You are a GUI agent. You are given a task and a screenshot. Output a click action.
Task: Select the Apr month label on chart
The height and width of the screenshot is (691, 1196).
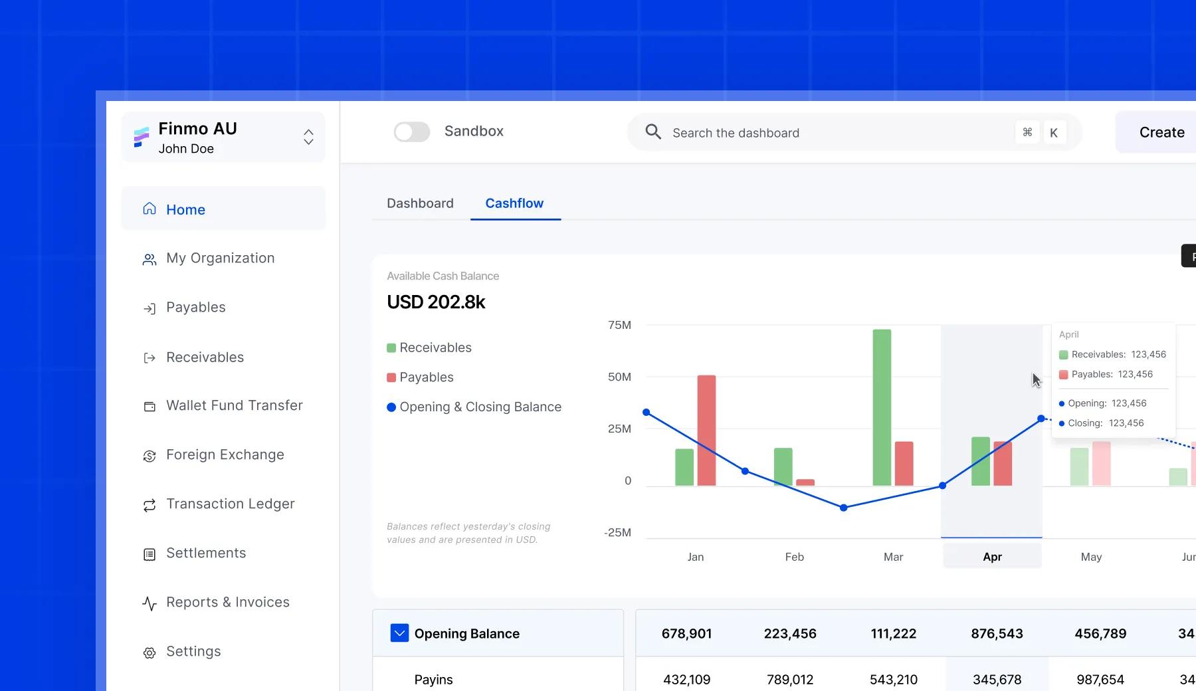(x=992, y=557)
